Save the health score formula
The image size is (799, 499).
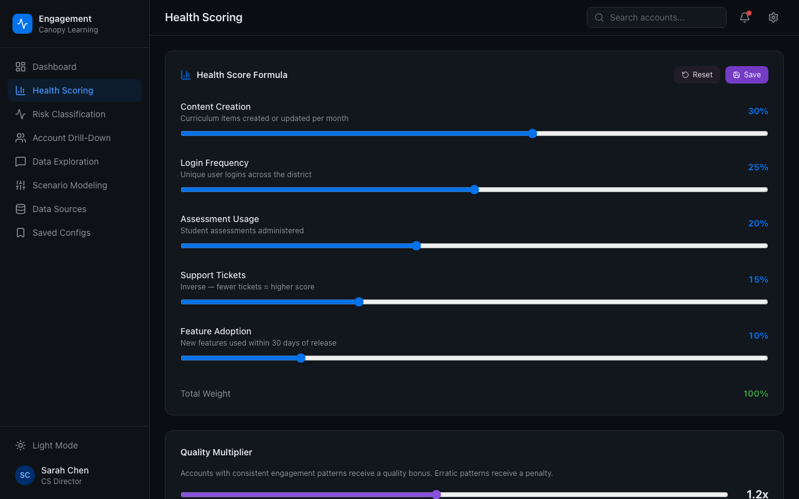[747, 74]
